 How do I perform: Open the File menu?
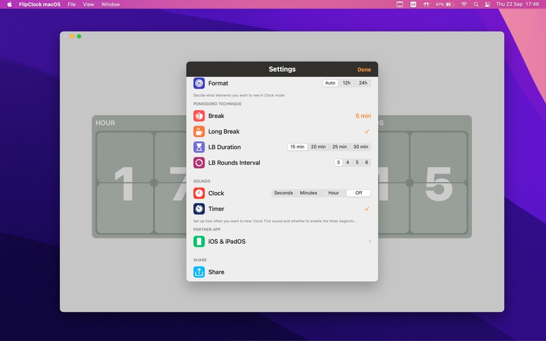point(72,5)
